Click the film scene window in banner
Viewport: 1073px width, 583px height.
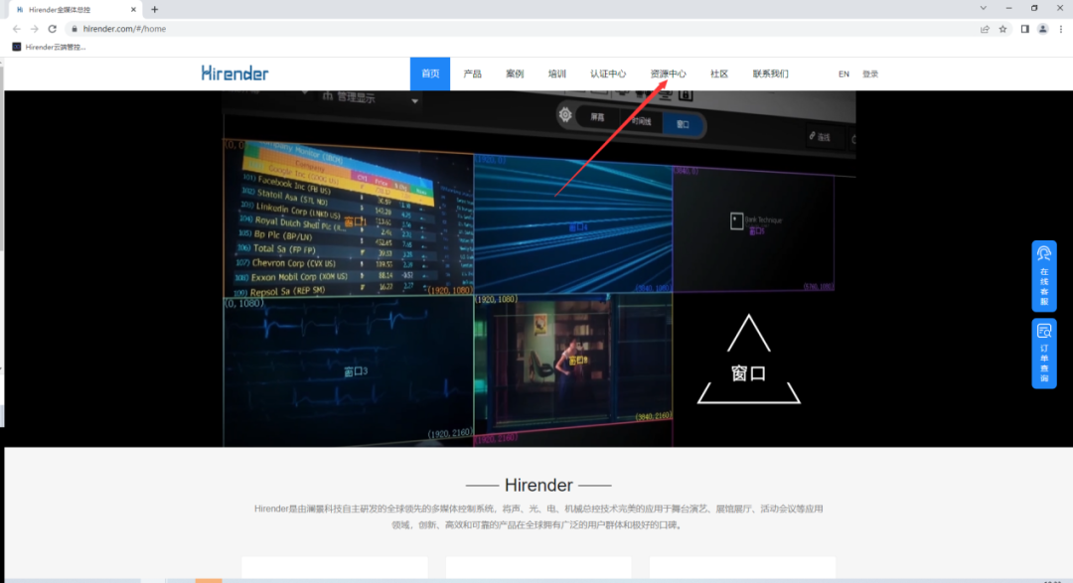[x=573, y=363]
